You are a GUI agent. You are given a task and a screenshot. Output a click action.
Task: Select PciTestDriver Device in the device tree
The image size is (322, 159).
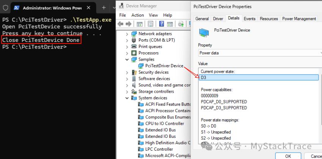pos(164,65)
